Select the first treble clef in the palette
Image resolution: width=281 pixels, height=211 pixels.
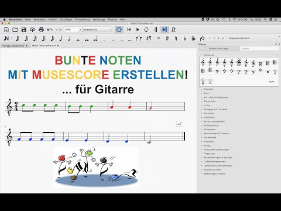[x=203, y=63]
